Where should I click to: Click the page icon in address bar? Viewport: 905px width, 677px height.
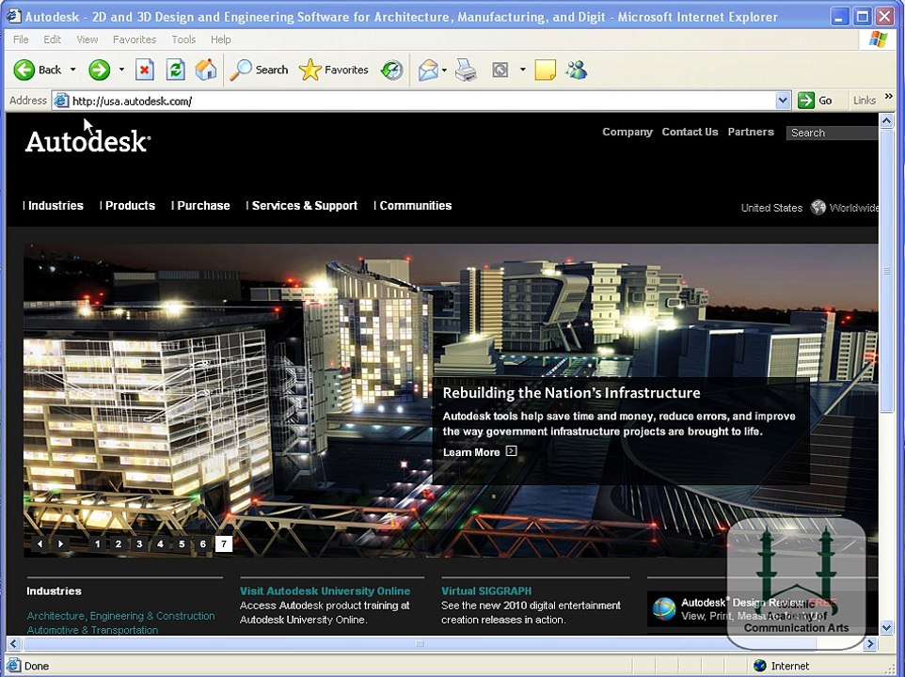coord(60,101)
